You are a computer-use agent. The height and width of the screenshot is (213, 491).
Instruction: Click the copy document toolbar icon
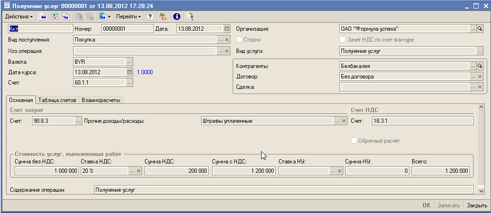(x=66, y=16)
